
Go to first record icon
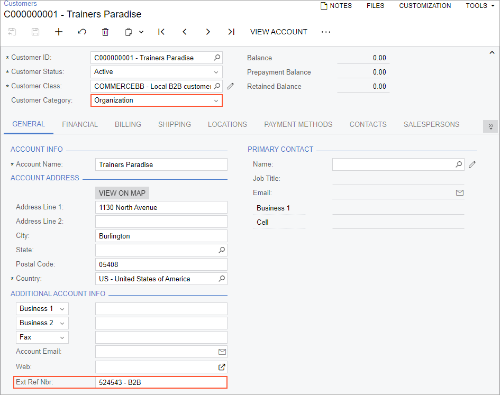pos(161,32)
